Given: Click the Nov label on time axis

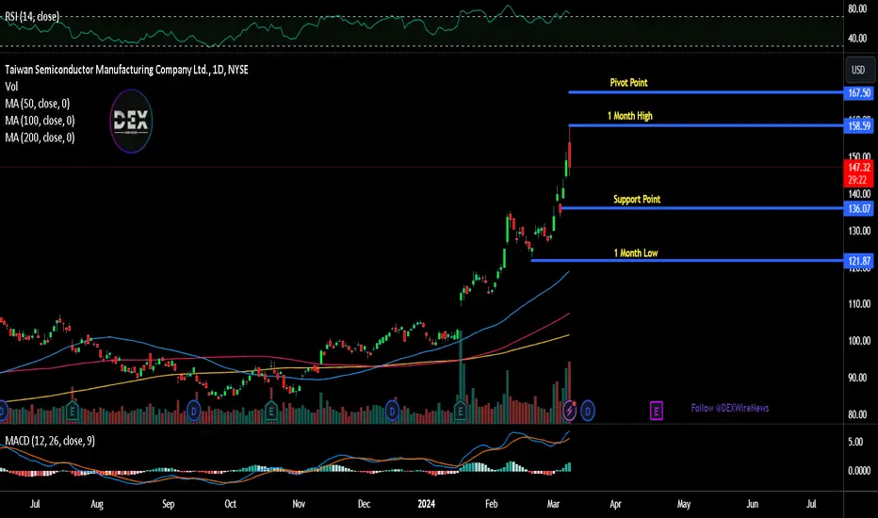Looking at the screenshot, I should coord(299,504).
